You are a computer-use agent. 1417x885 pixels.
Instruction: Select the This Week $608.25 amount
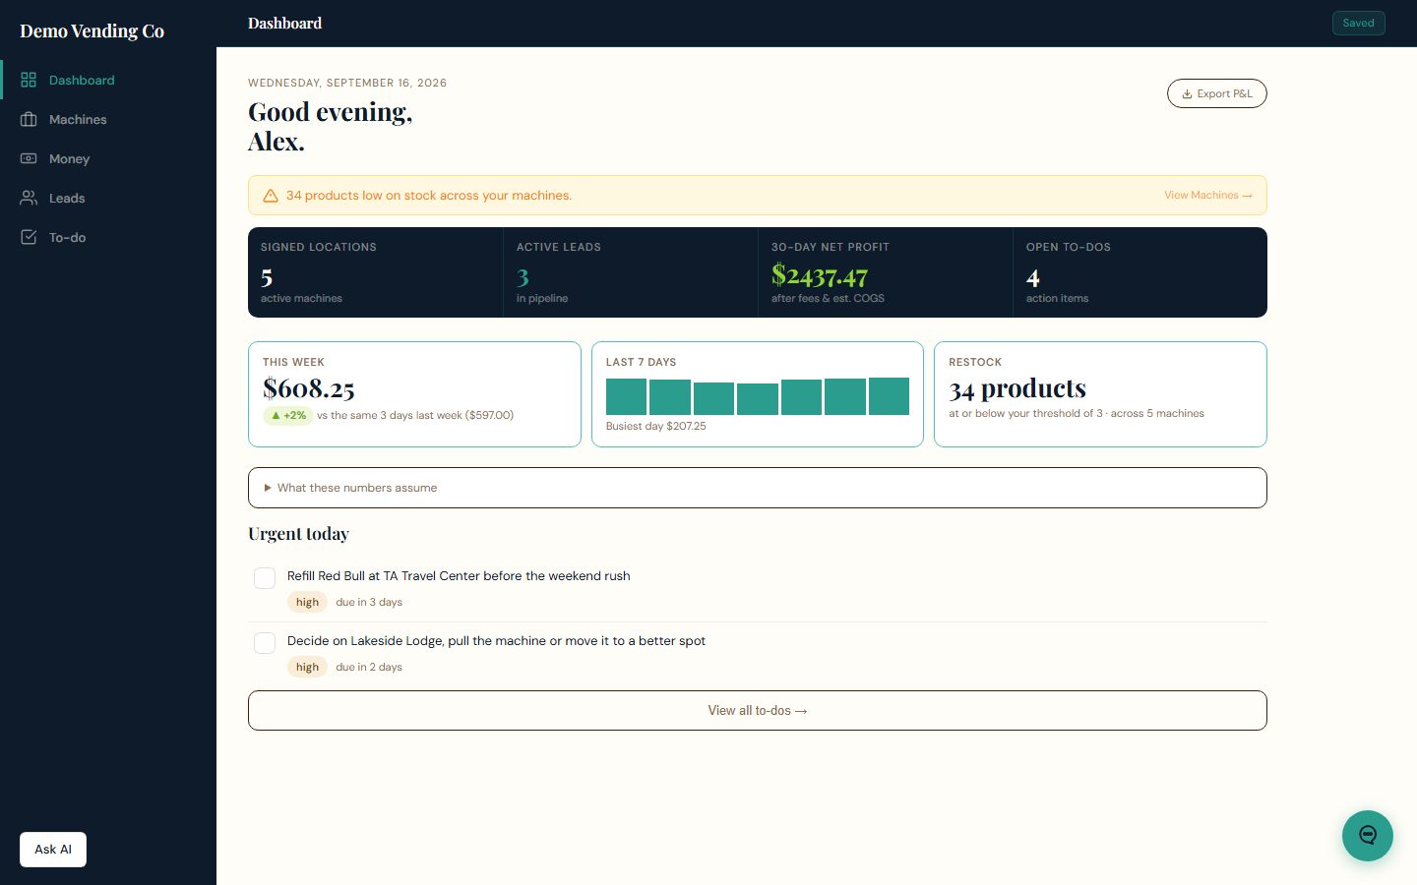[x=309, y=388]
